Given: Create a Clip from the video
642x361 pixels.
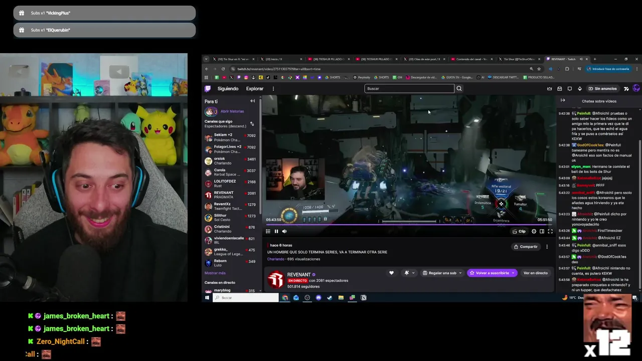Looking at the screenshot, I should pyautogui.click(x=519, y=231).
